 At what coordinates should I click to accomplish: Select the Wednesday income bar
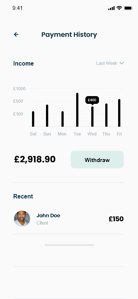click(92, 116)
